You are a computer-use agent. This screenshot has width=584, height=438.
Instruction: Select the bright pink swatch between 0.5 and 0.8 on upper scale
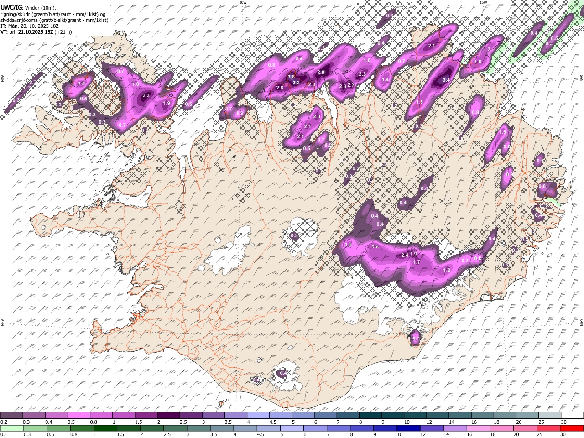[x=79, y=416]
